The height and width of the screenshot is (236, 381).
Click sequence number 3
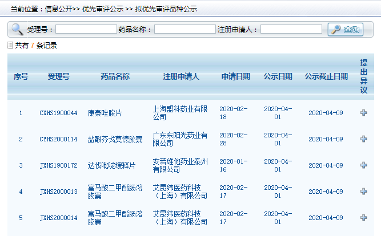click(21, 165)
